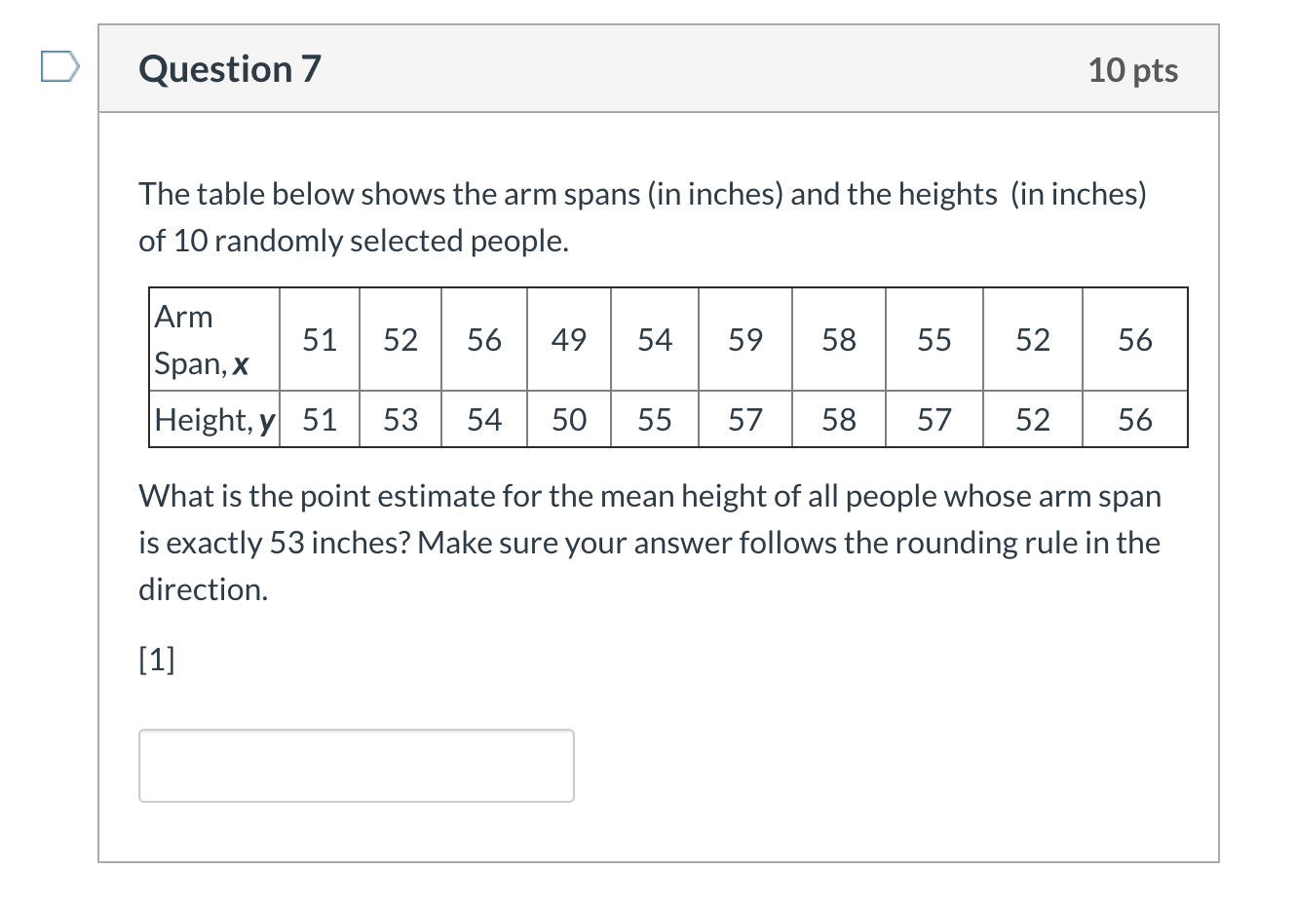1296x908 pixels.
Task: Click the arm span value 54 cell
Action: click(x=654, y=340)
